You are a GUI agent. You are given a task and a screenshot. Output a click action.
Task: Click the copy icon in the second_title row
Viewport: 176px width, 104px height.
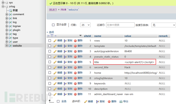65,67
